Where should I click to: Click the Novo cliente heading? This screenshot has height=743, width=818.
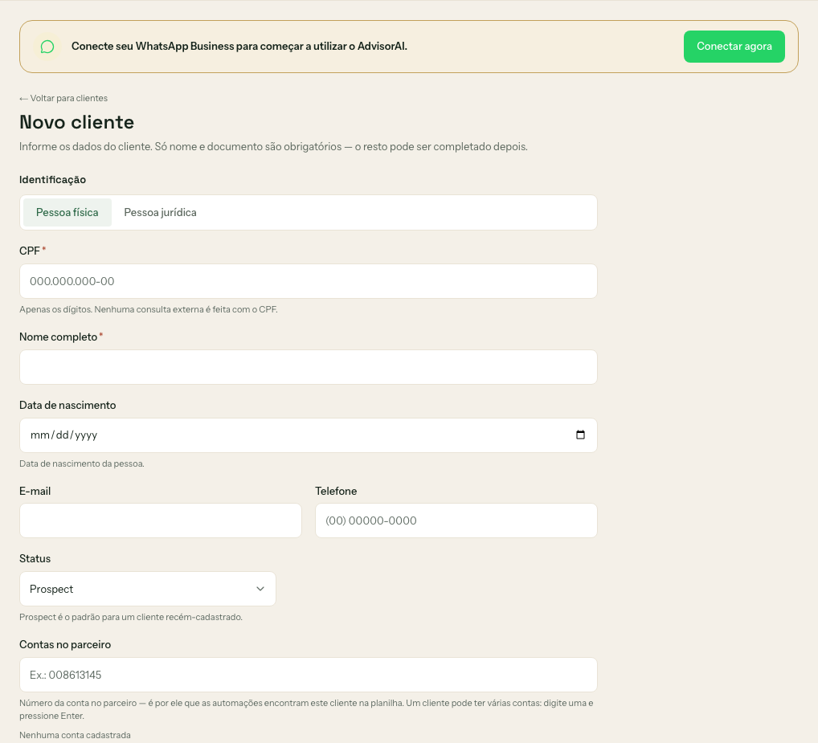[76, 122]
